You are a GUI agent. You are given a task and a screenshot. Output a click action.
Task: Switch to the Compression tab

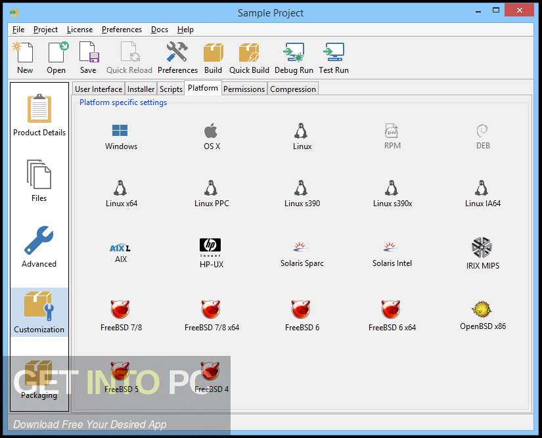pyautogui.click(x=293, y=89)
